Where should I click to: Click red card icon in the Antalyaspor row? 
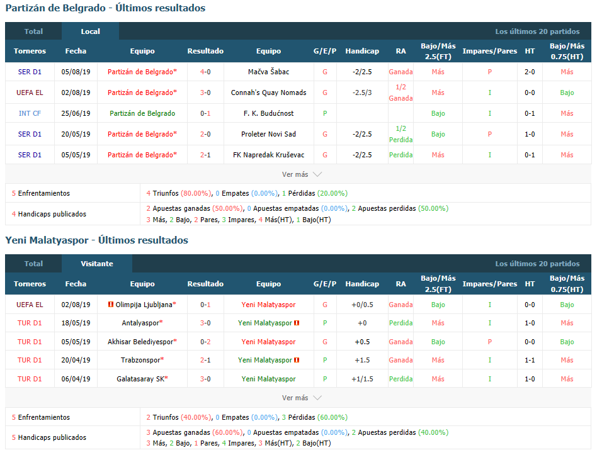coord(297,323)
